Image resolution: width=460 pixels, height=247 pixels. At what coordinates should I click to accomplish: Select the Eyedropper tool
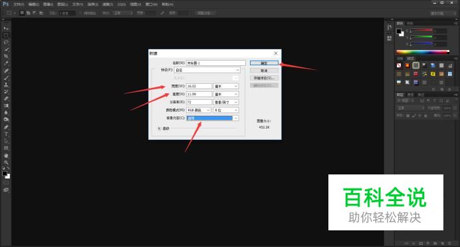tap(6, 63)
